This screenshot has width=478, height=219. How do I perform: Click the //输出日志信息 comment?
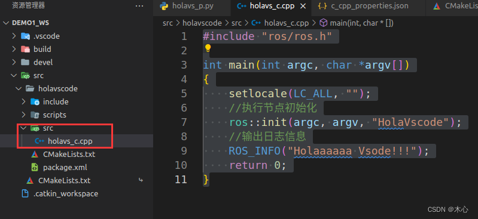click(x=267, y=137)
